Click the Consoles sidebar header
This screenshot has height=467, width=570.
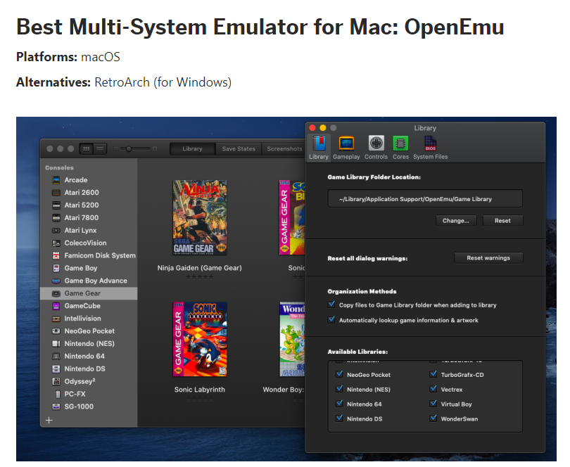tap(59, 167)
